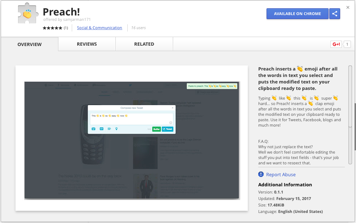Open the Social & Communication category link
The height and width of the screenshot is (223, 356).
click(100, 28)
